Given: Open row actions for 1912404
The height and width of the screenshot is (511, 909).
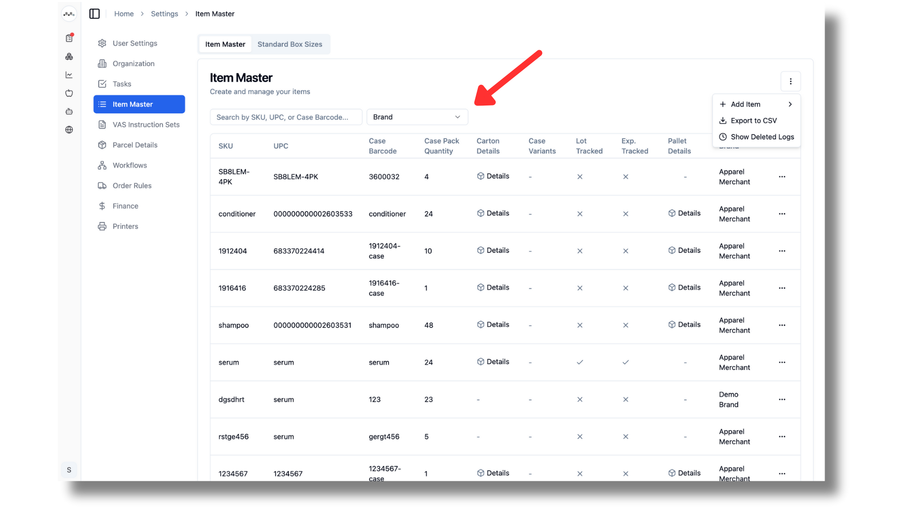Looking at the screenshot, I should point(782,251).
